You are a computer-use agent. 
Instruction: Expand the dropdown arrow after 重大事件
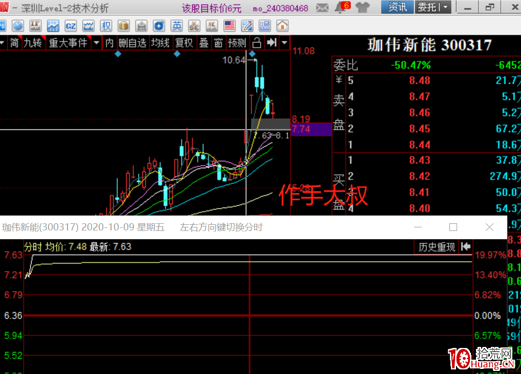tap(96, 42)
